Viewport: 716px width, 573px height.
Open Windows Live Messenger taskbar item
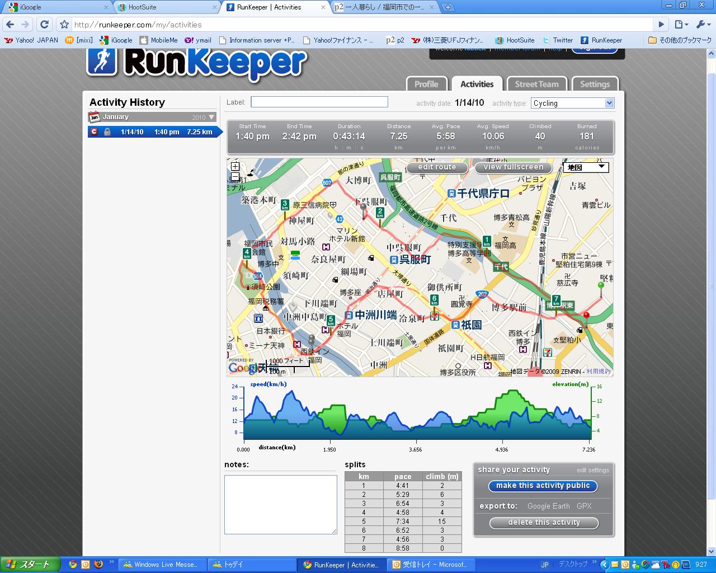pos(162,565)
